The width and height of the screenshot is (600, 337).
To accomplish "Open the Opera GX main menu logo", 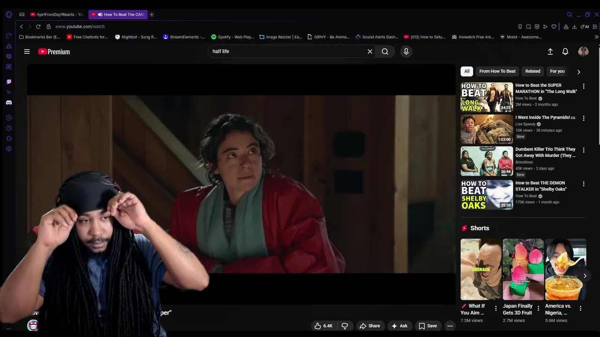I will coord(9,15).
